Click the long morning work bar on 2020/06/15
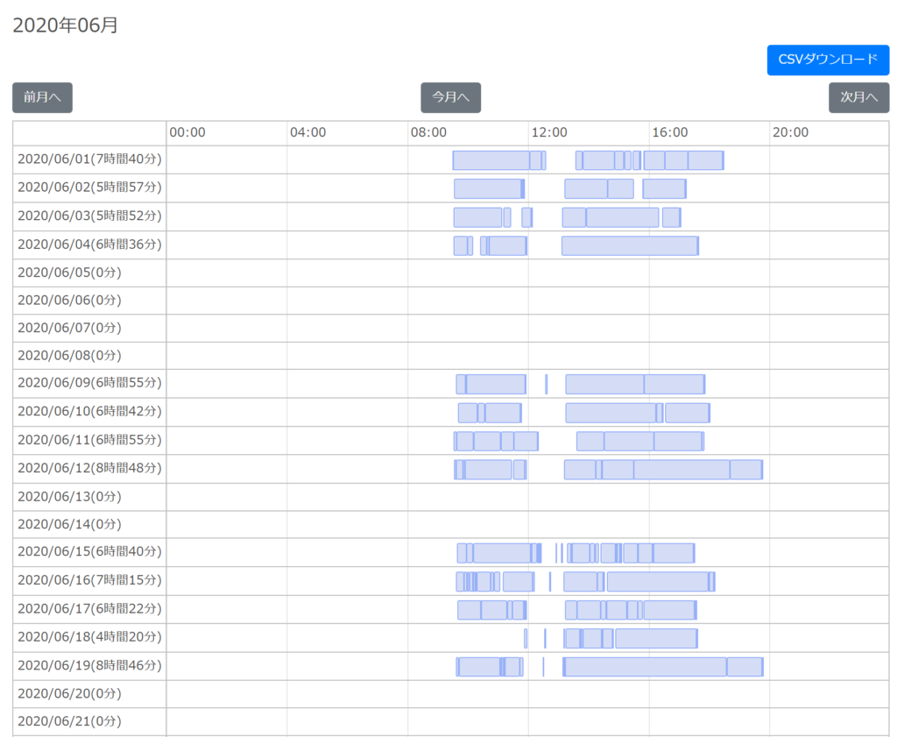Image resolution: width=897 pixels, height=737 pixels. pyautogui.click(x=502, y=553)
